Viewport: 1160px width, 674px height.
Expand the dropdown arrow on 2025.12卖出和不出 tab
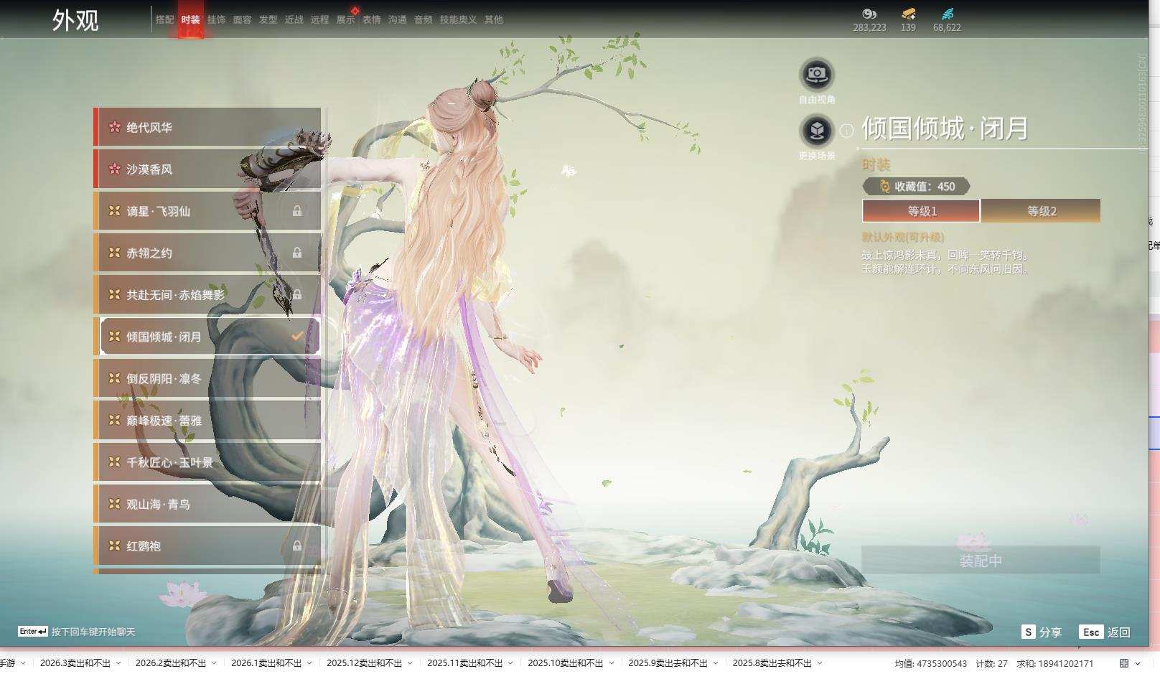410,663
